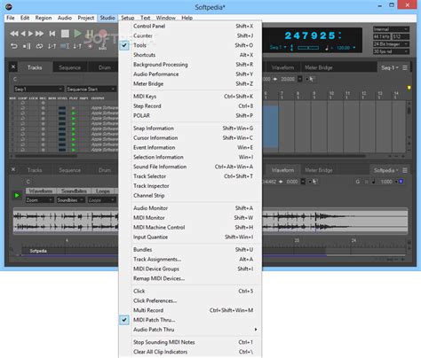
Task: Click the return-to-start transport button
Action: tap(52, 34)
